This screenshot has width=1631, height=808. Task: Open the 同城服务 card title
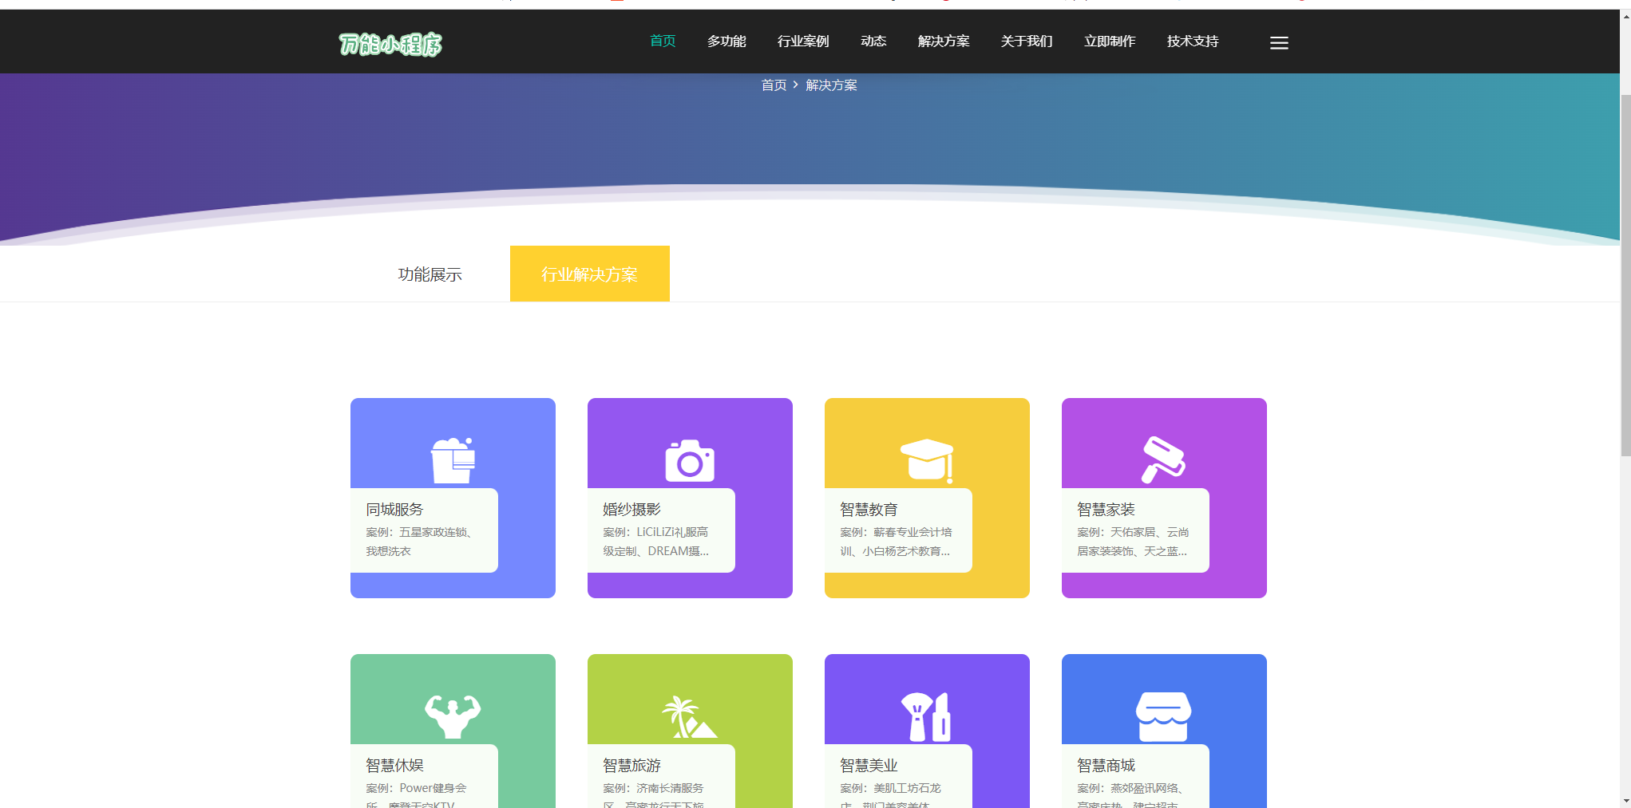point(394,510)
